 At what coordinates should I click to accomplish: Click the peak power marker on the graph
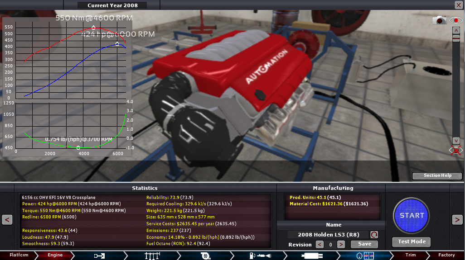[117, 44]
